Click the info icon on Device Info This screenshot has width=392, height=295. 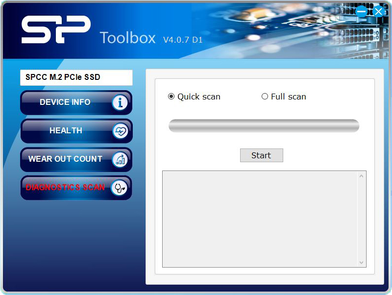[120, 102]
